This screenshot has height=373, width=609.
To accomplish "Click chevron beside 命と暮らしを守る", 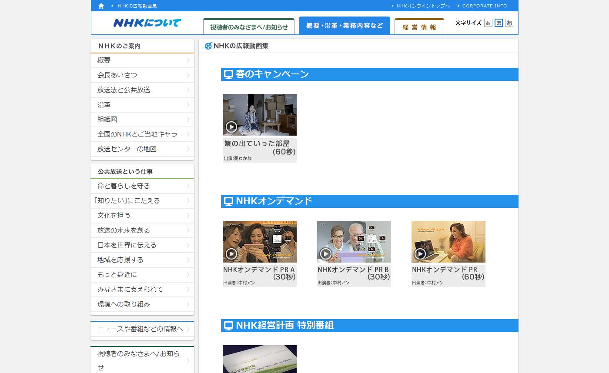I will click(188, 186).
